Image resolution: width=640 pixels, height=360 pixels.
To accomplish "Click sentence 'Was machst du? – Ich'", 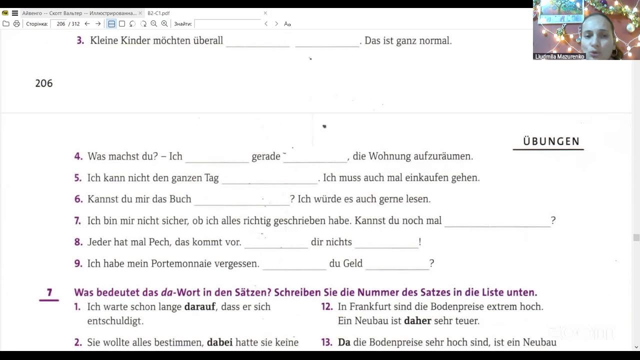I will pos(135,156).
